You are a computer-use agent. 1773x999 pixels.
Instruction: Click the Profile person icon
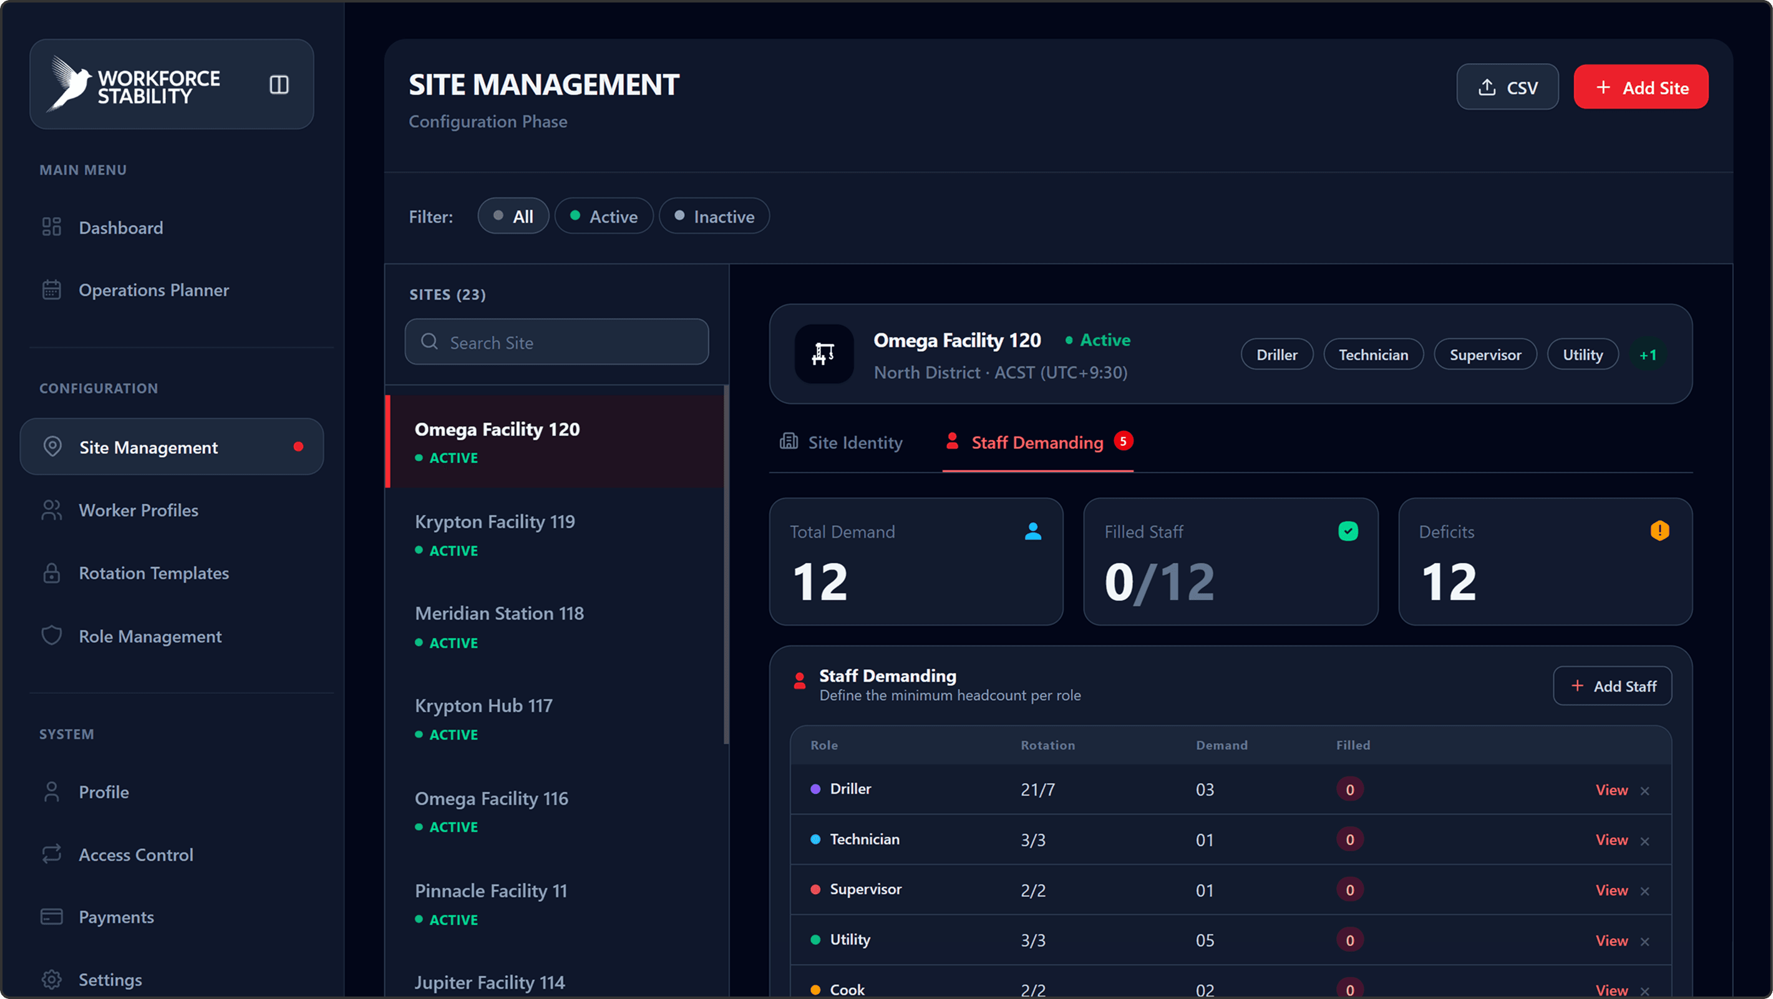tap(52, 791)
